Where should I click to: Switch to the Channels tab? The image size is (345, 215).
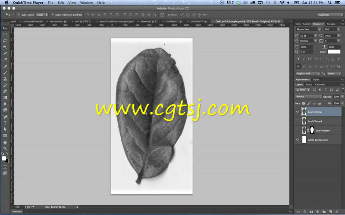coord(320,84)
